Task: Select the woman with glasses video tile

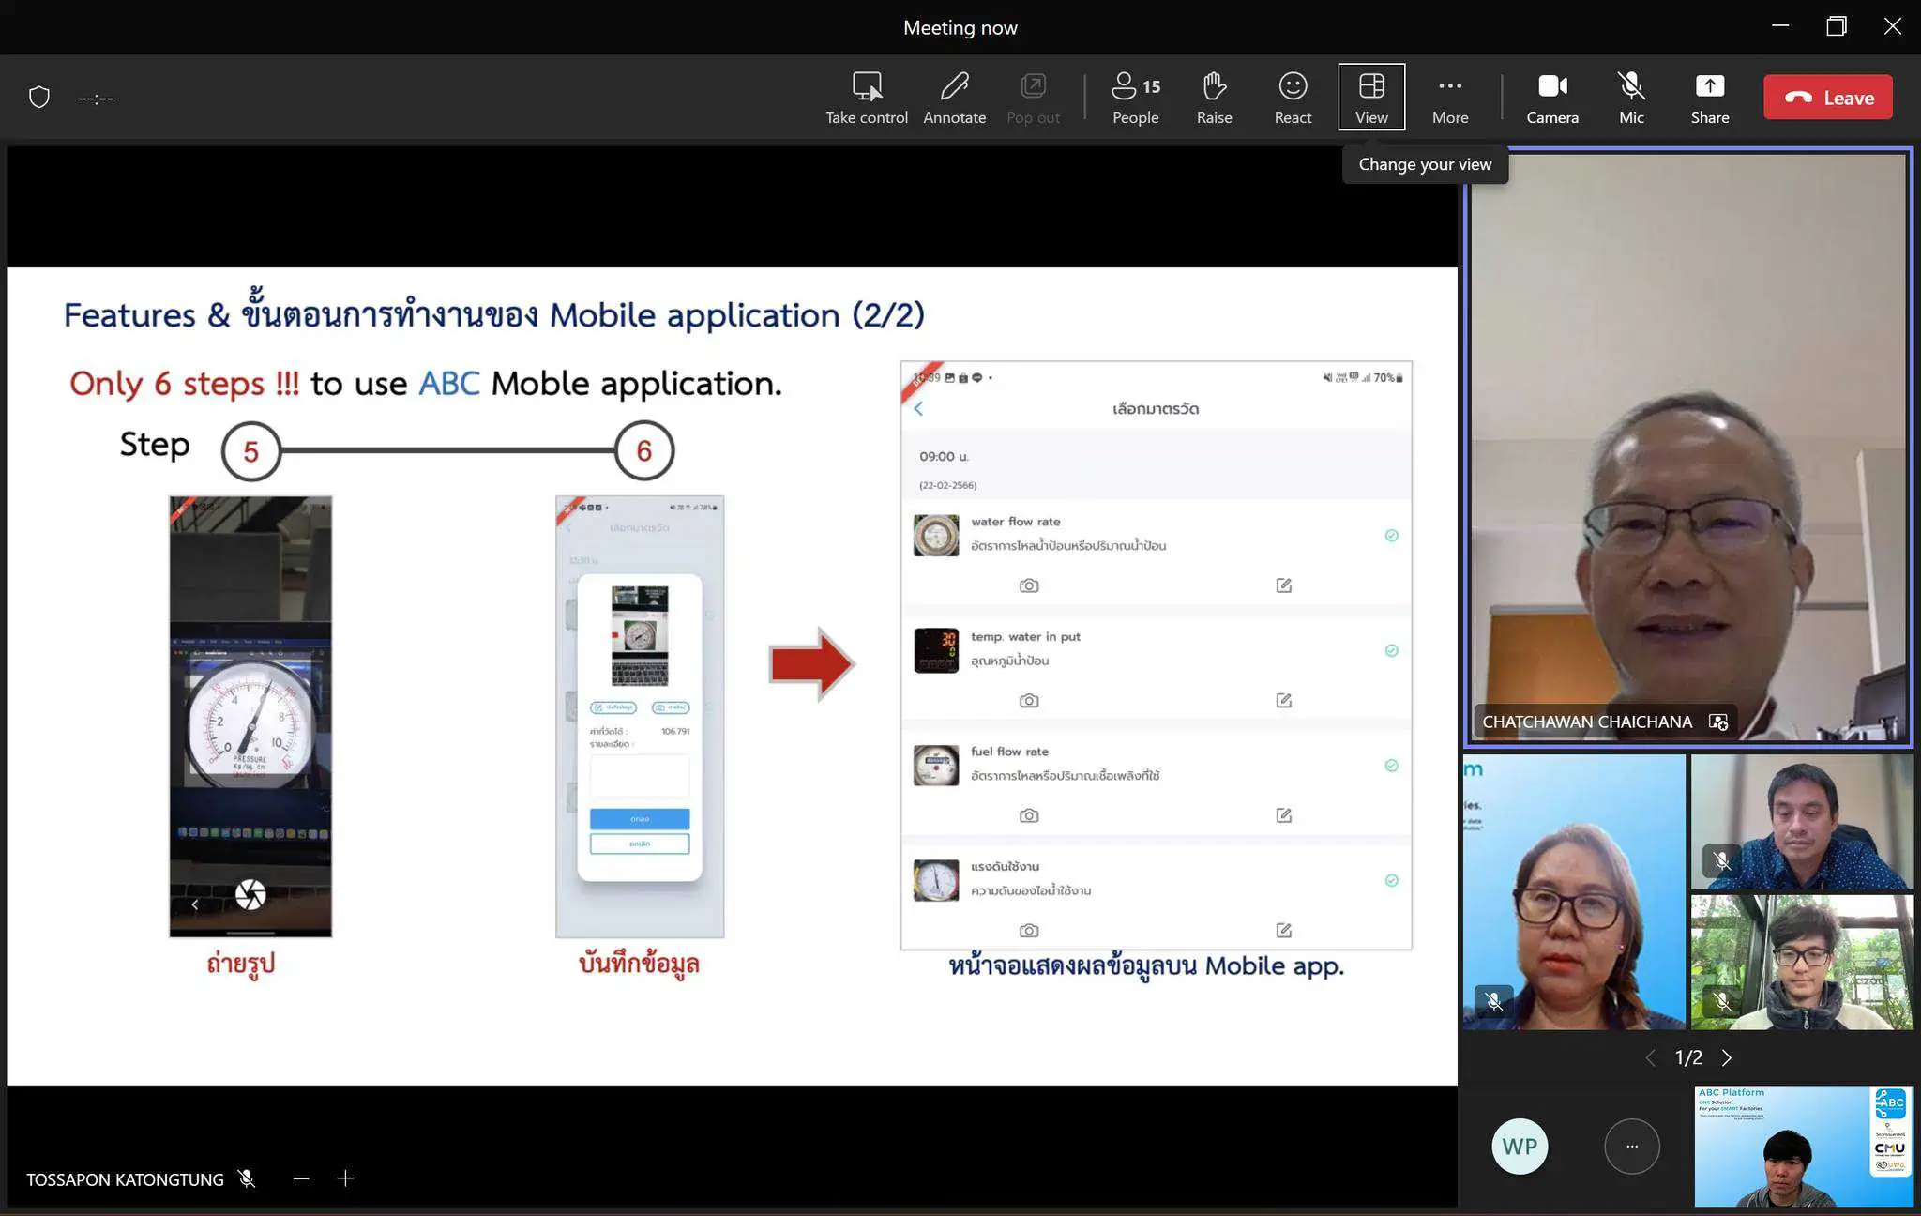Action: click(1574, 891)
